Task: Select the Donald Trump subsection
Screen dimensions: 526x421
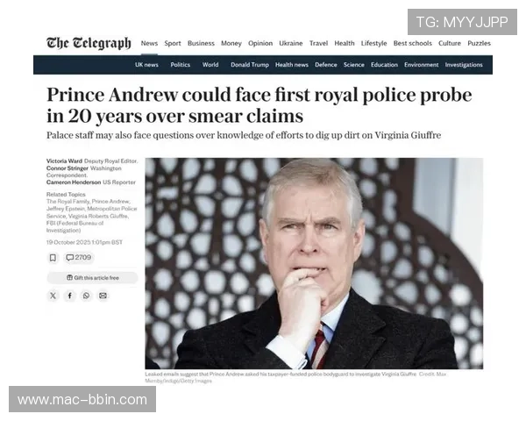Action: [x=250, y=65]
